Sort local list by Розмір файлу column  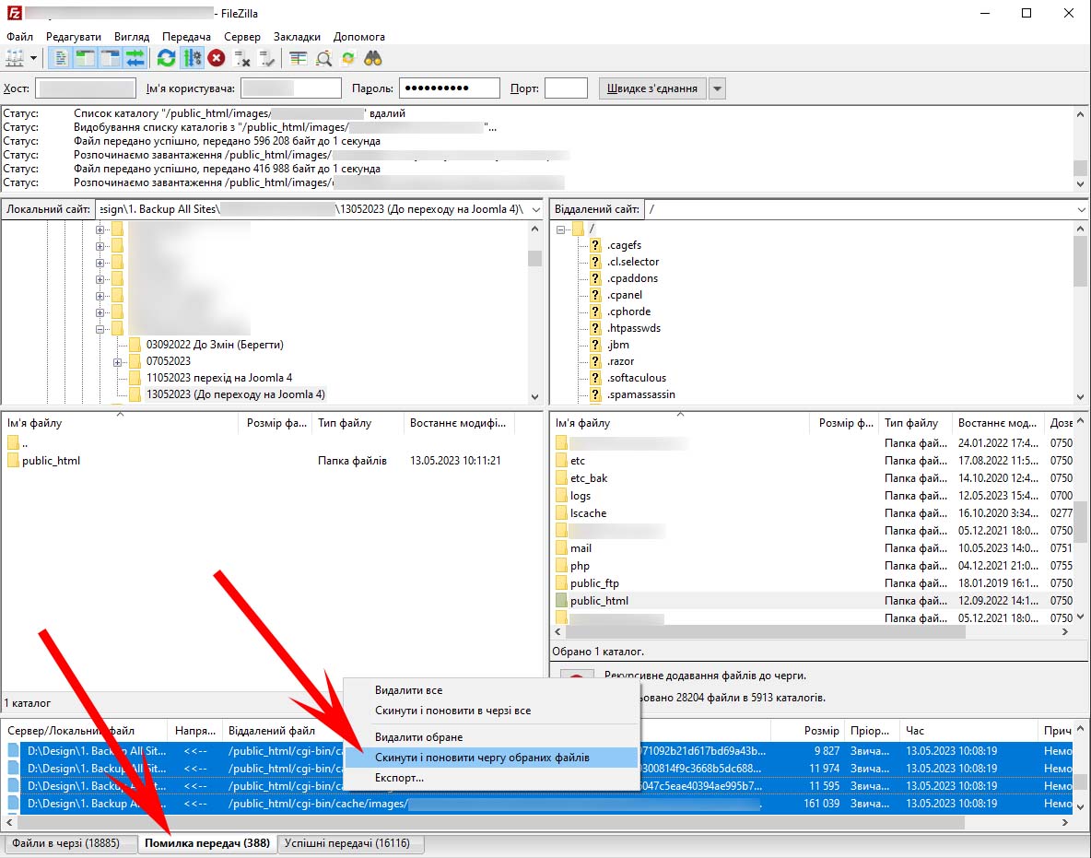pyautogui.click(x=276, y=423)
